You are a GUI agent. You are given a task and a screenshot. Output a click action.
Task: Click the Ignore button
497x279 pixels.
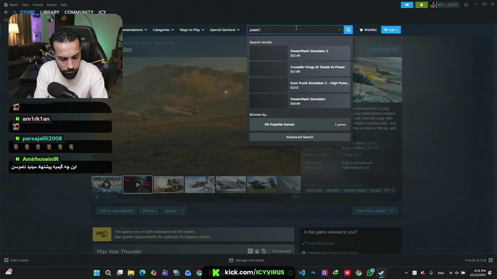[170, 211]
